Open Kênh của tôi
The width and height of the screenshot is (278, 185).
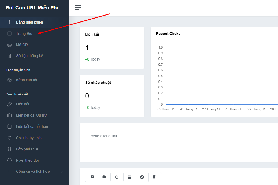tap(26, 80)
